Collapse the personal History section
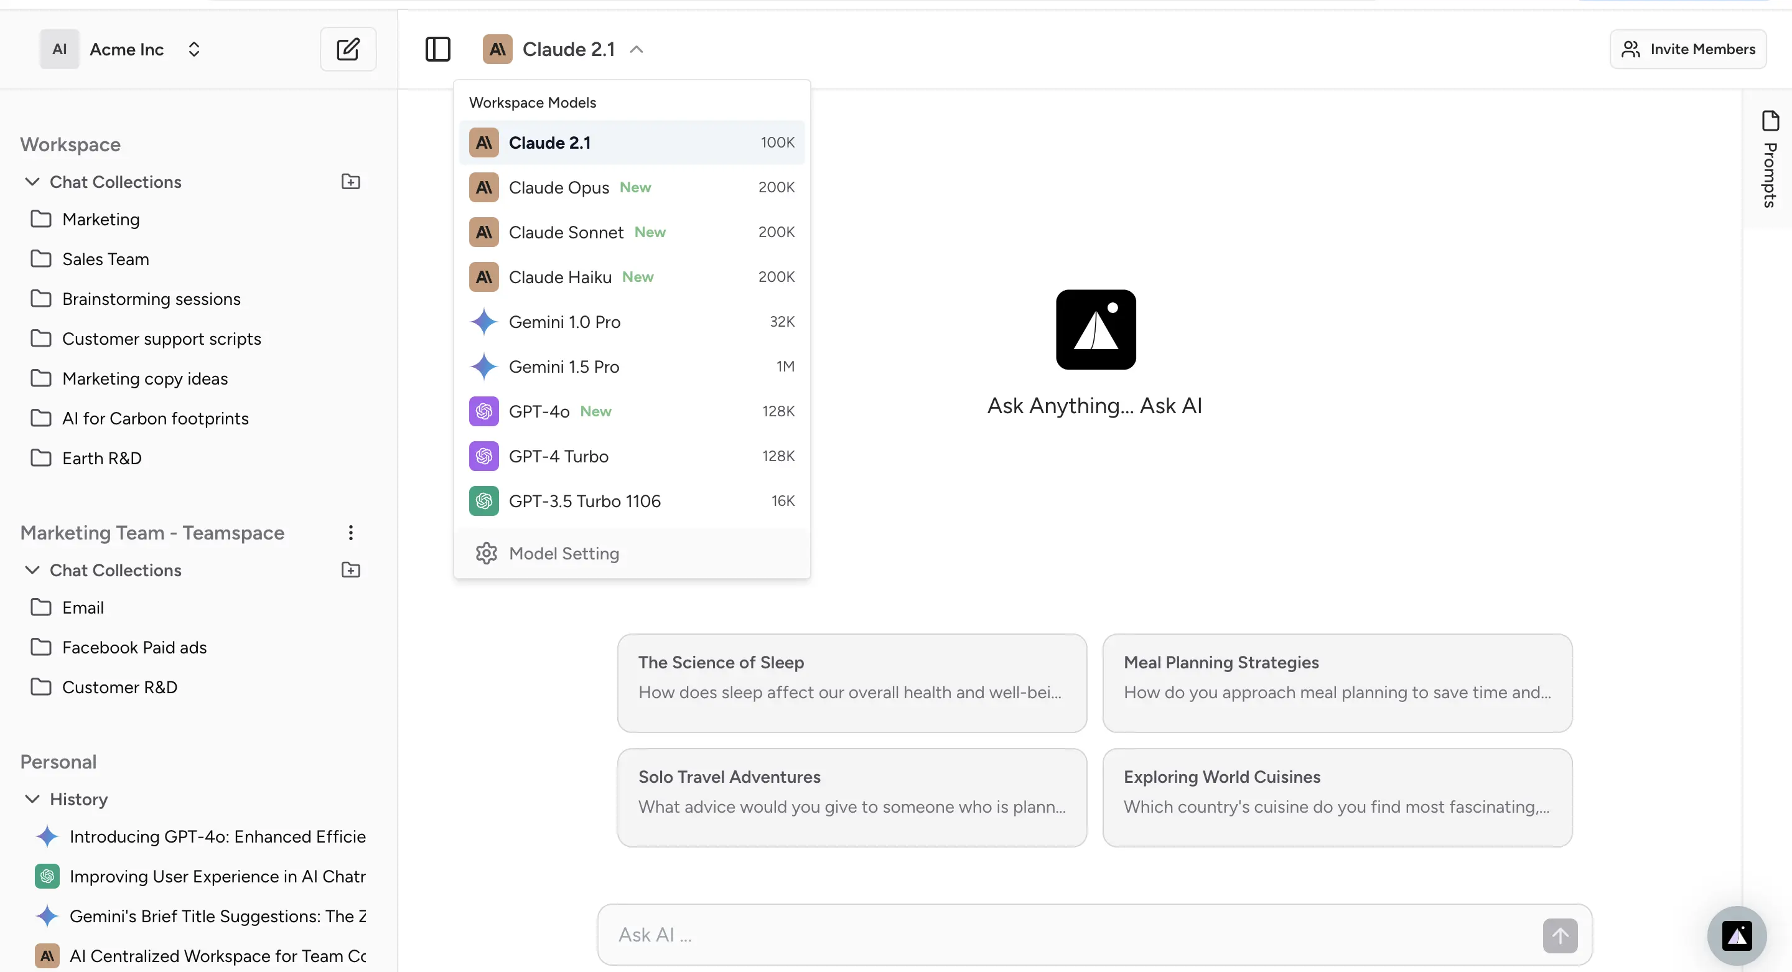Image resolution: width=1792 pixels, height=972 pixels. (x=32, y=799)
